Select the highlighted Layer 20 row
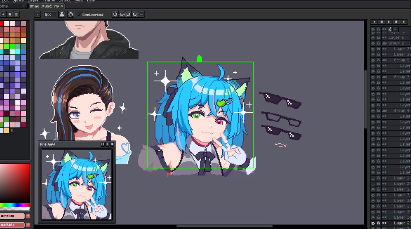The height and width of the screenshot is (229, 411). pyautogui.click(x=399, y=223)
